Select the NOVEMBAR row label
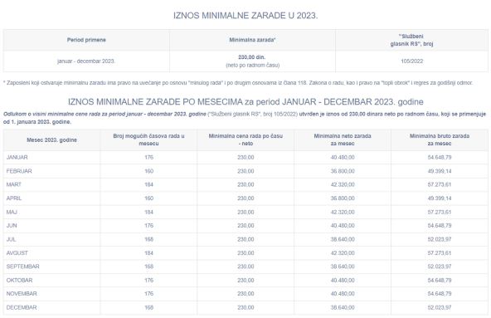This screenshot has width=491, height=318. coord(22,294)
